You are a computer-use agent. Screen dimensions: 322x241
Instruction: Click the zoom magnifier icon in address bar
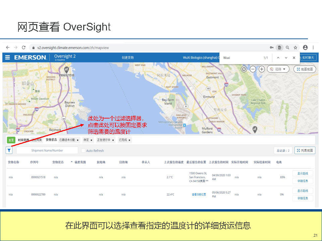[287, 48]
